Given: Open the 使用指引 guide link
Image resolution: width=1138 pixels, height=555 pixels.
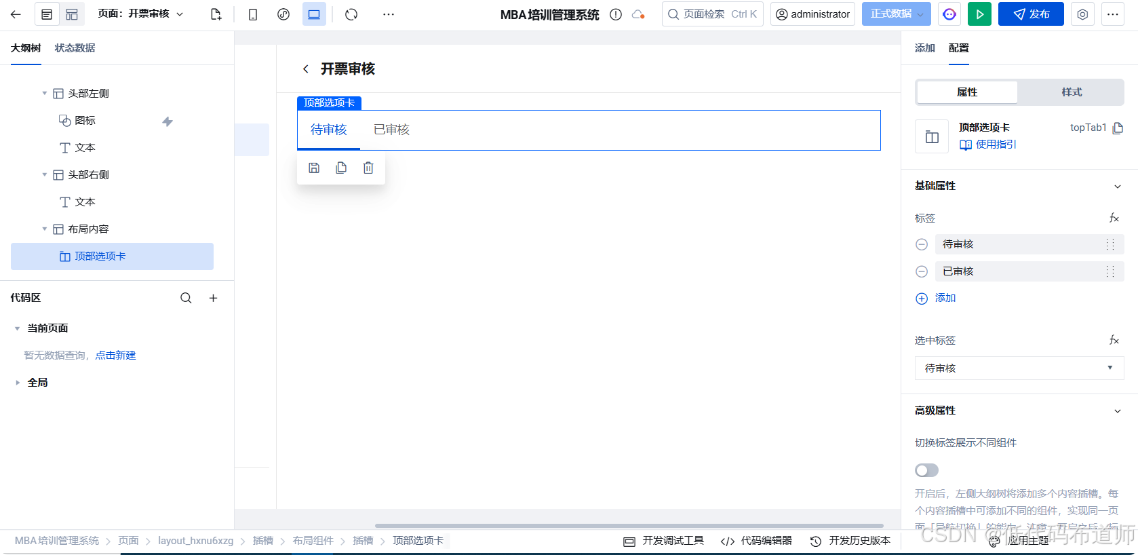Looking at the screenshot, I should point(988,145).
